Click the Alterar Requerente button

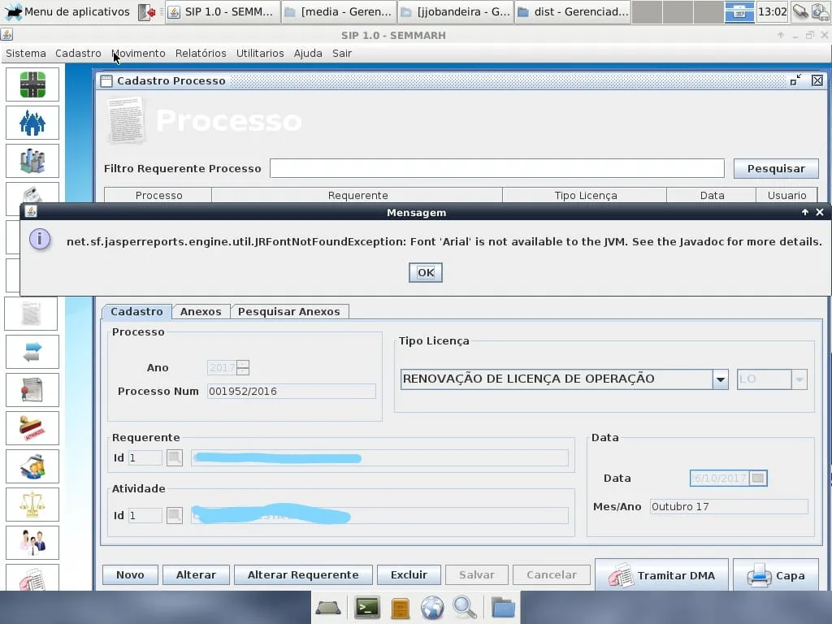pyautogui.click(x=303, y=574)
